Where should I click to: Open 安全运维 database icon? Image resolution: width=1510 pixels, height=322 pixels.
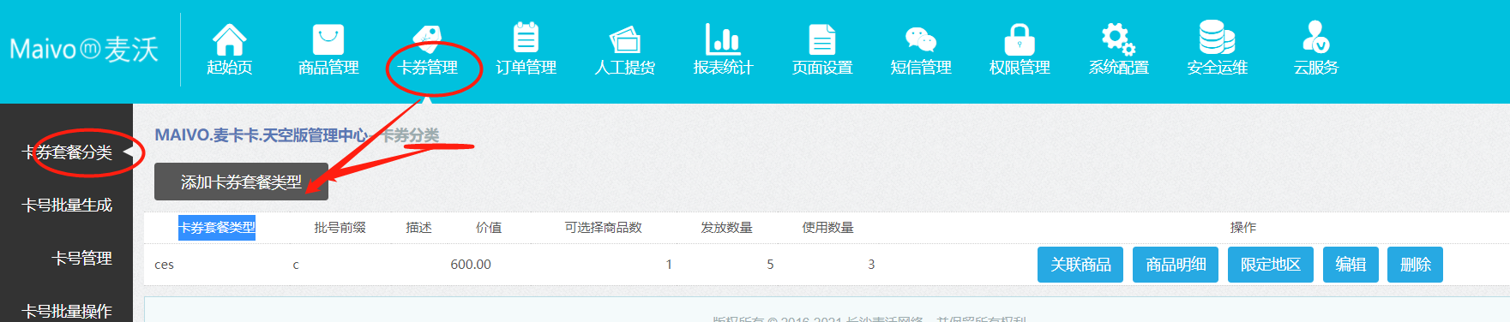1217,39
